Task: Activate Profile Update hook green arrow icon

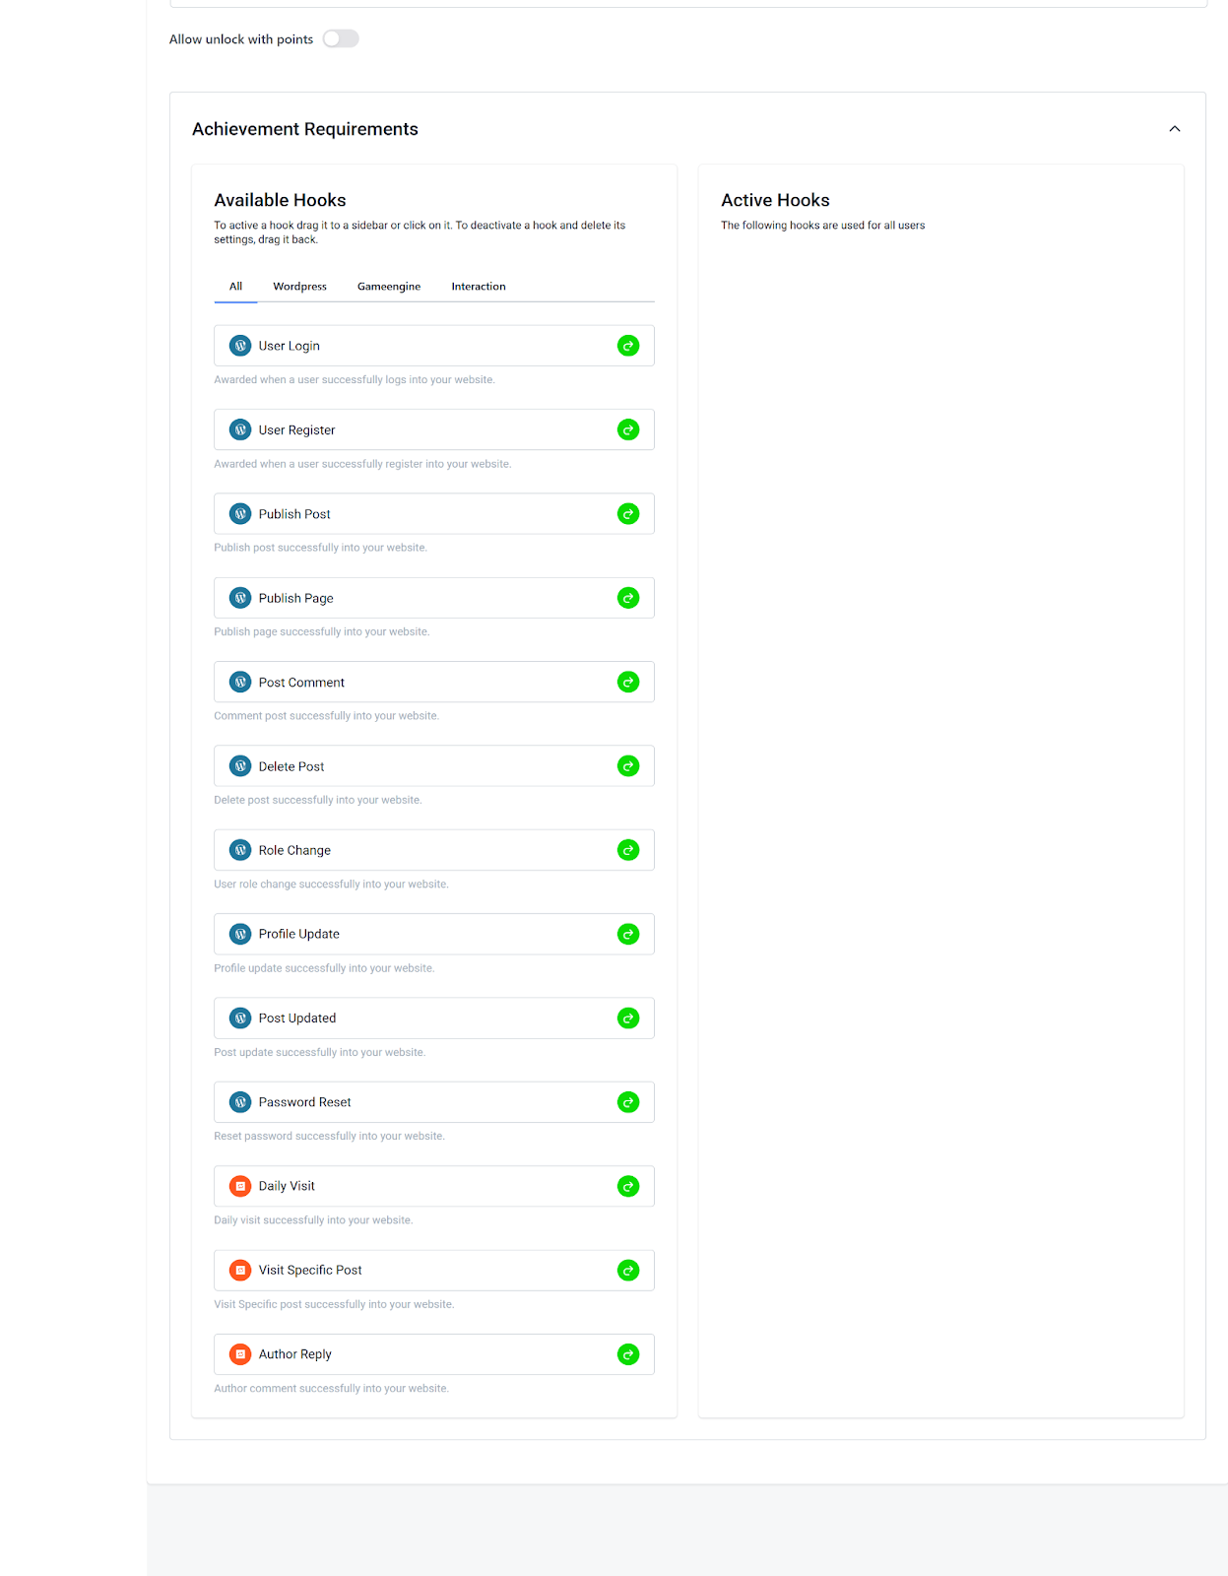Action: click(x=628, y=934)
